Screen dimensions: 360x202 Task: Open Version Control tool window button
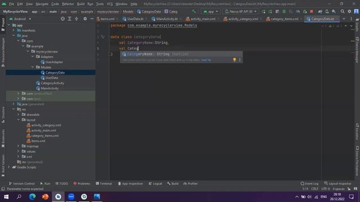point(22,183)
